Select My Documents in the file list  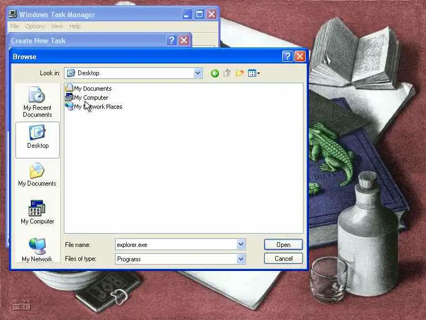88,89
